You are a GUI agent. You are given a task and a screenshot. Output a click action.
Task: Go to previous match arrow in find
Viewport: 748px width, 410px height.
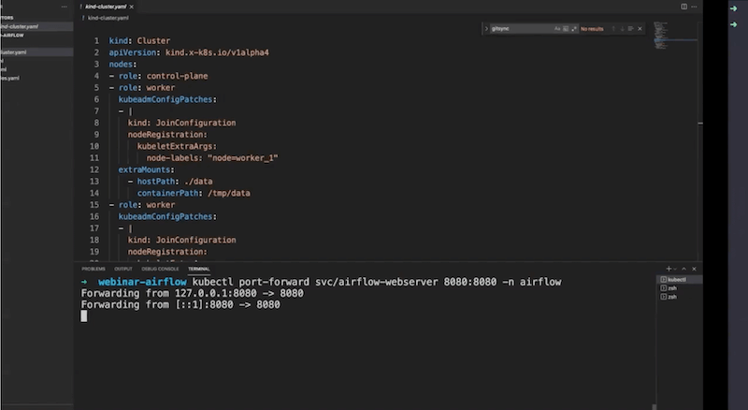(x=613, y=29)
